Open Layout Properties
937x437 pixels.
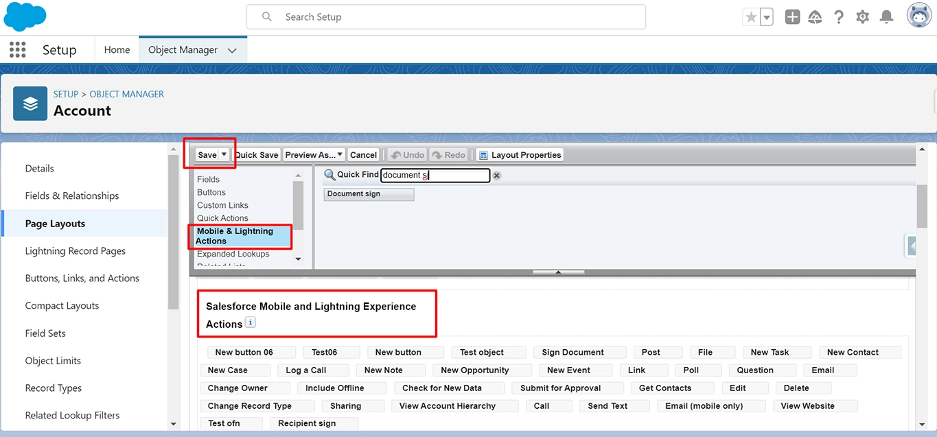(x=520, y=155)
